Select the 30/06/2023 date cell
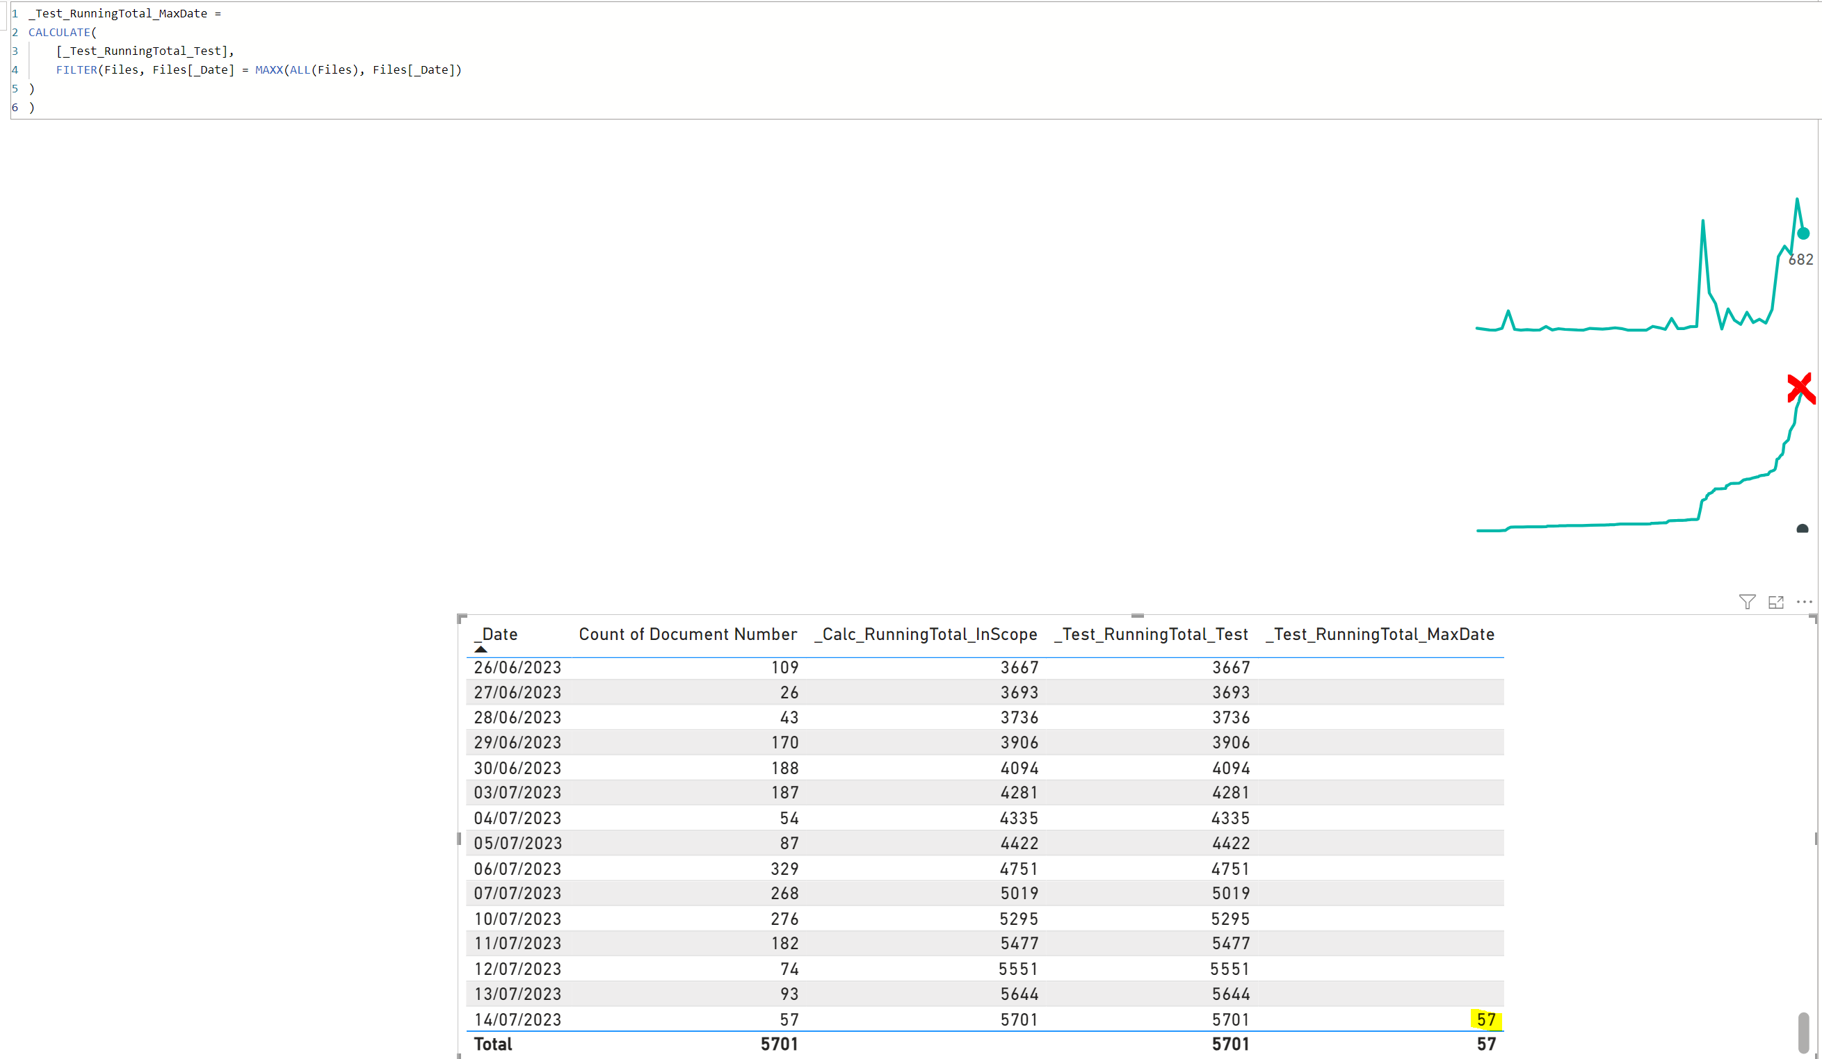 [517, 768]
